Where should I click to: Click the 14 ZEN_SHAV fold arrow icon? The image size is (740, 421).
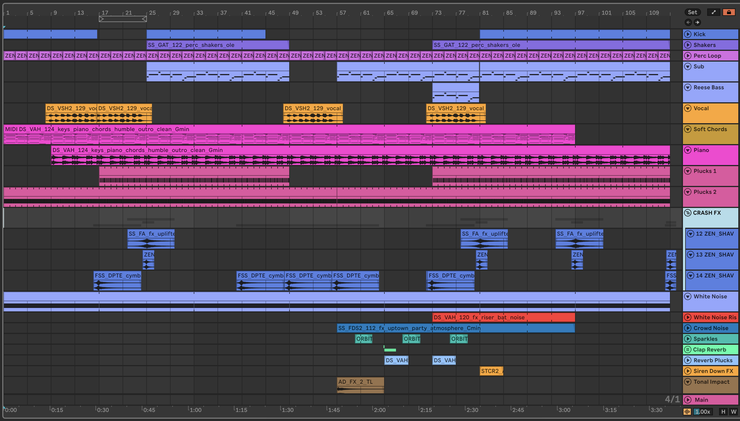(x=691, y=275)
